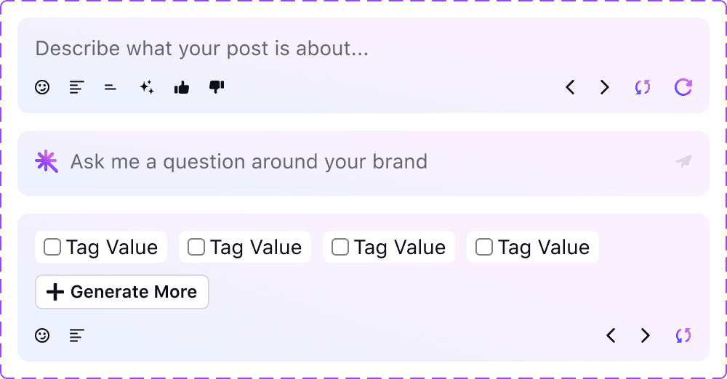Click the purple magic wand star icon

[x=47, y=161]
